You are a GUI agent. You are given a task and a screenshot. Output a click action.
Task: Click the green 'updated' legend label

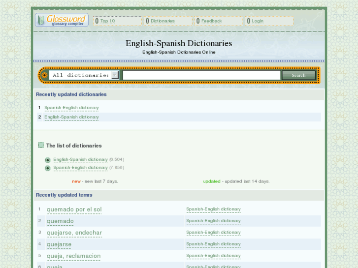click(x=212, y=181)
